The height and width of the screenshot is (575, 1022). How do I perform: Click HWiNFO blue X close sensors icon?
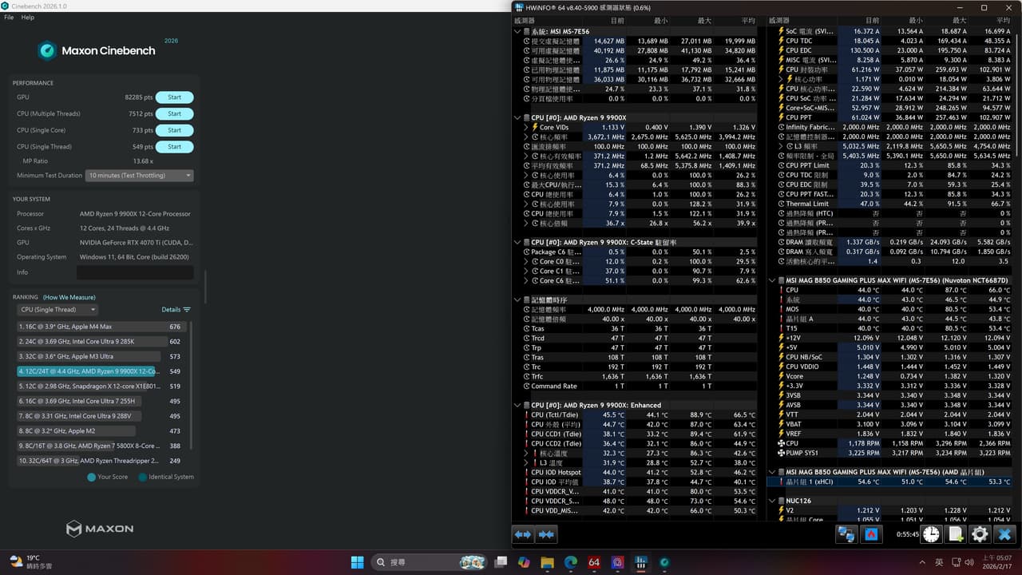click(x=1005, y=534)
